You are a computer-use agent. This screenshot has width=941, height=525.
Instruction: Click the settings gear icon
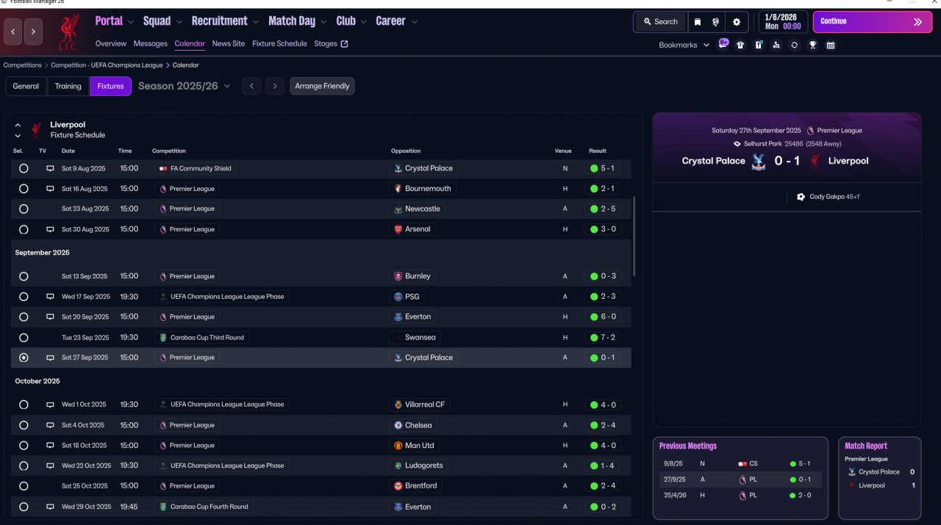(x=737, y=22)
